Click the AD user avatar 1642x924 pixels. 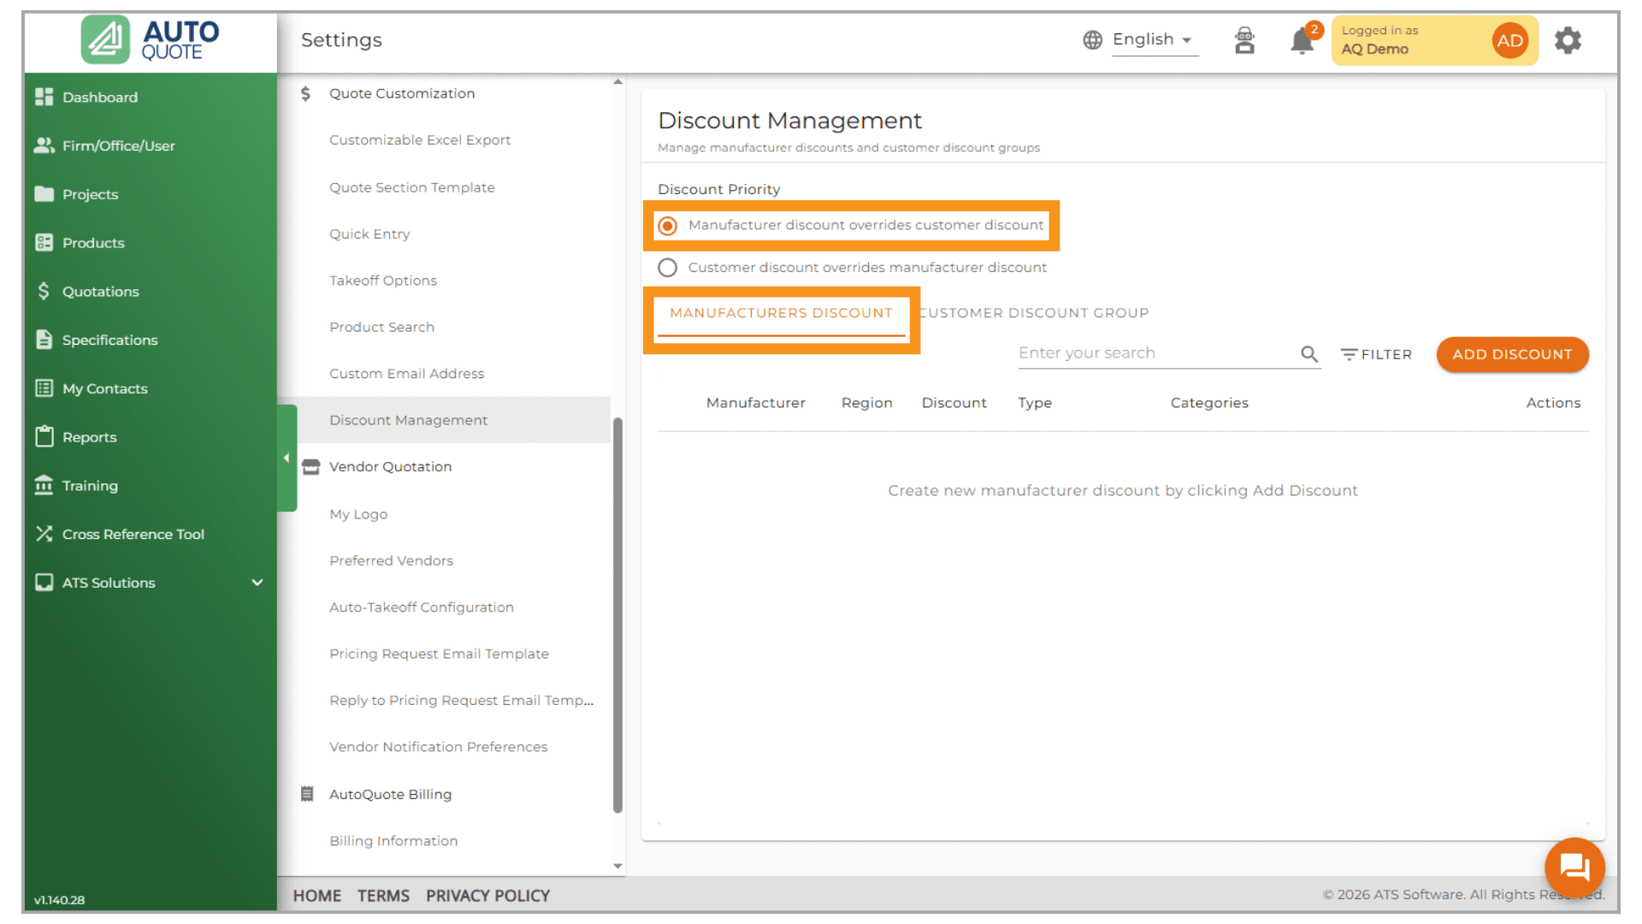click(x=1509, y=40)
